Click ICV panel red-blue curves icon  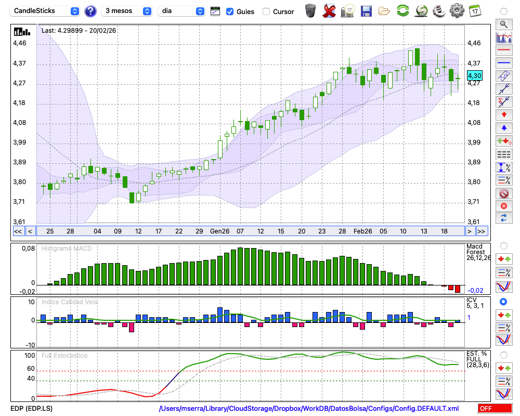click(504, 340)
